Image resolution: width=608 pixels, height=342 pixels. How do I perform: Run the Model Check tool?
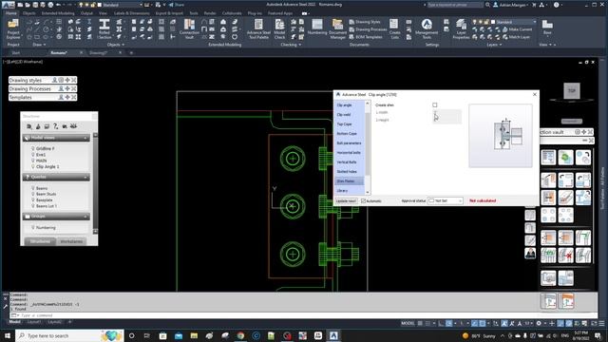coord(279,29)
